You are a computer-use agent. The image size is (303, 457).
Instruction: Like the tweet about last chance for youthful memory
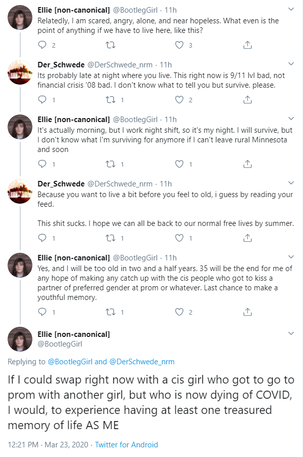click(179, 312)
